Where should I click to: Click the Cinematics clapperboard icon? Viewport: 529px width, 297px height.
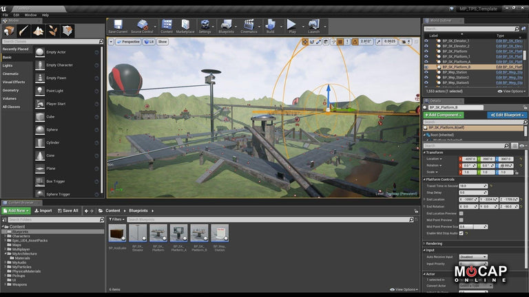(249, 25)
